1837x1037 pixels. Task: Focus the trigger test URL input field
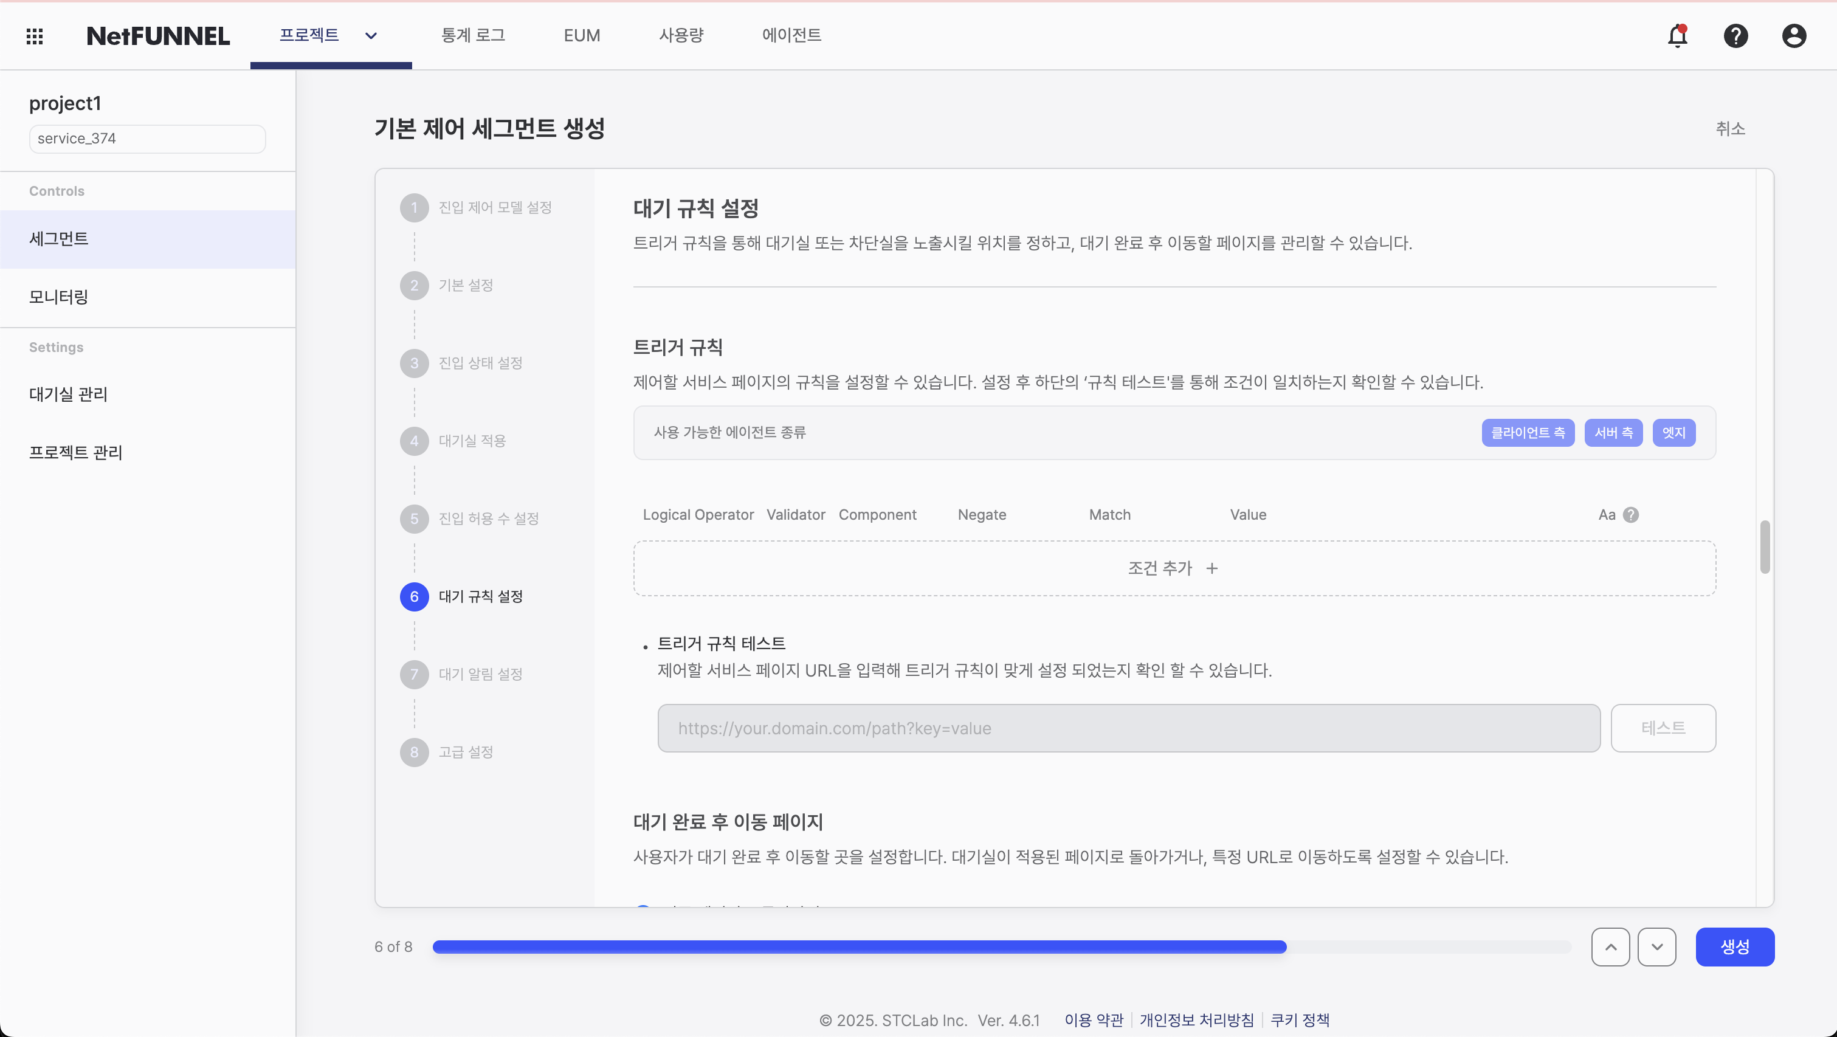(1128, 728)
